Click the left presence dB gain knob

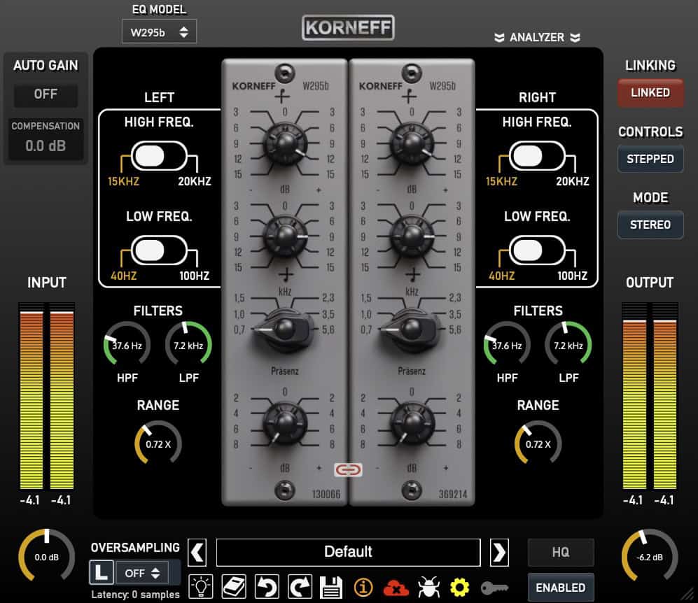pyautogui.click(x=285, y=423)
